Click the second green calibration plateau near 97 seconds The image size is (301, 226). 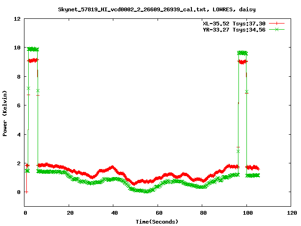pos(242,53)
